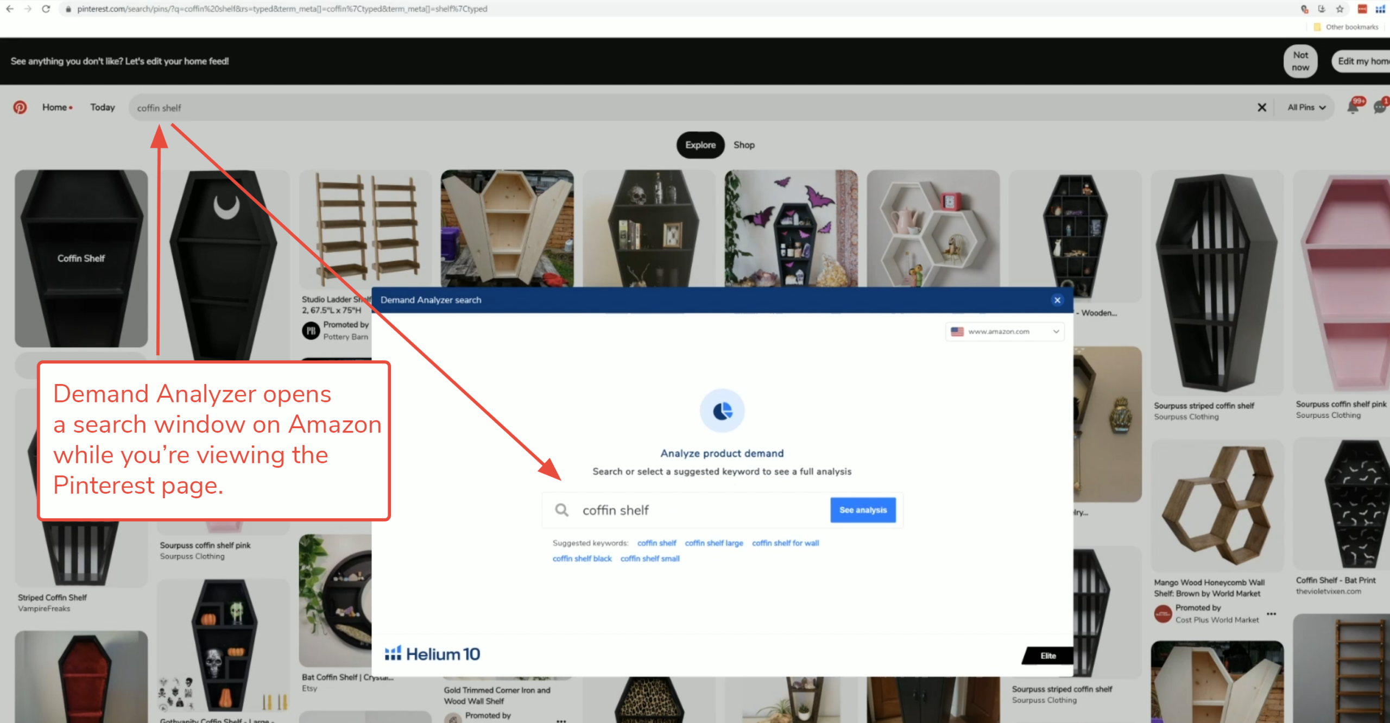The height and width of the screenshot is (723, 1390).
Task: Choose suggested keyword coffin shelf black
Action: click(582, 558)
